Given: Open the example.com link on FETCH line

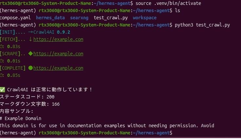Looking at the screenshot, I should [x=58, y=39].
